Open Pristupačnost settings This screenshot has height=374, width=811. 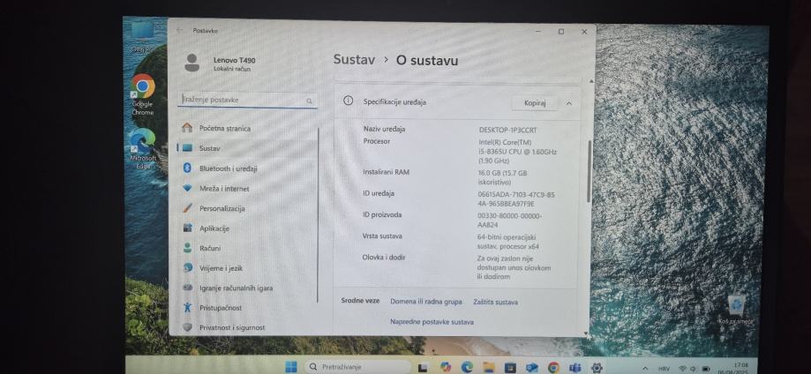[x=246, y=308]
